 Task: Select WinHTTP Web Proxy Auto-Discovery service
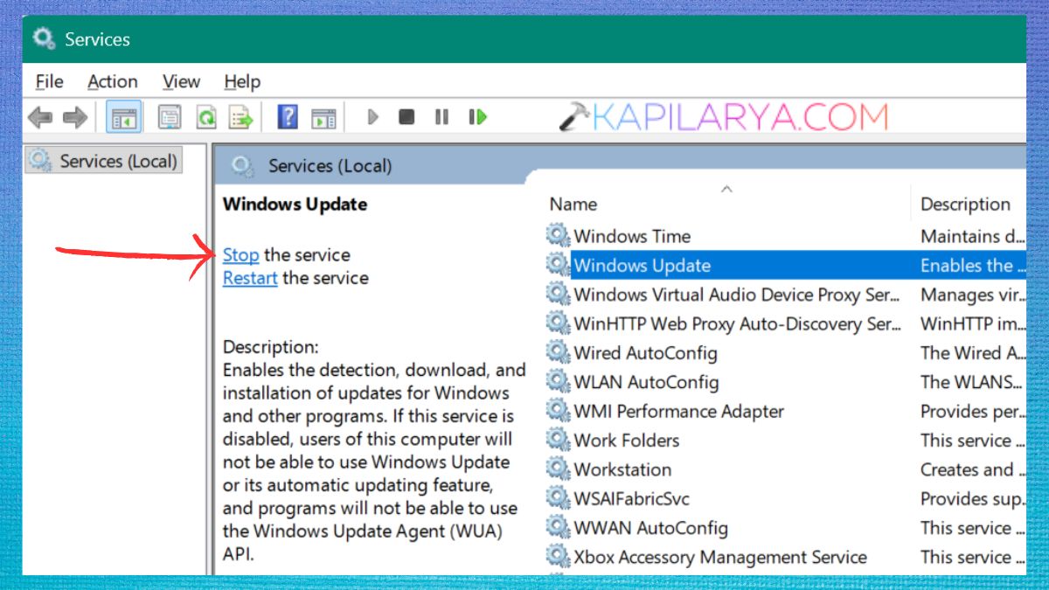737,323
